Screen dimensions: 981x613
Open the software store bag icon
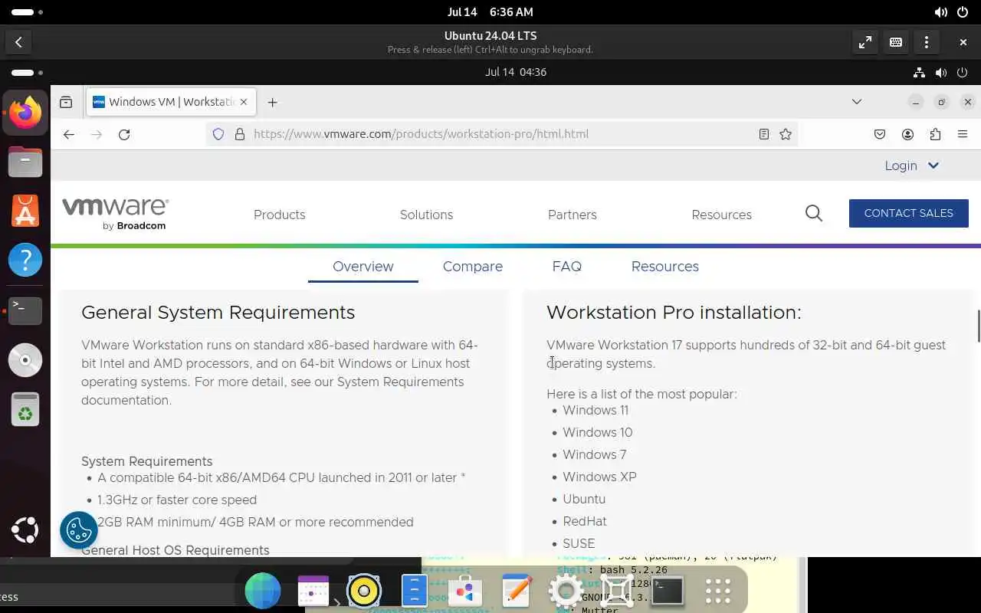465,591
